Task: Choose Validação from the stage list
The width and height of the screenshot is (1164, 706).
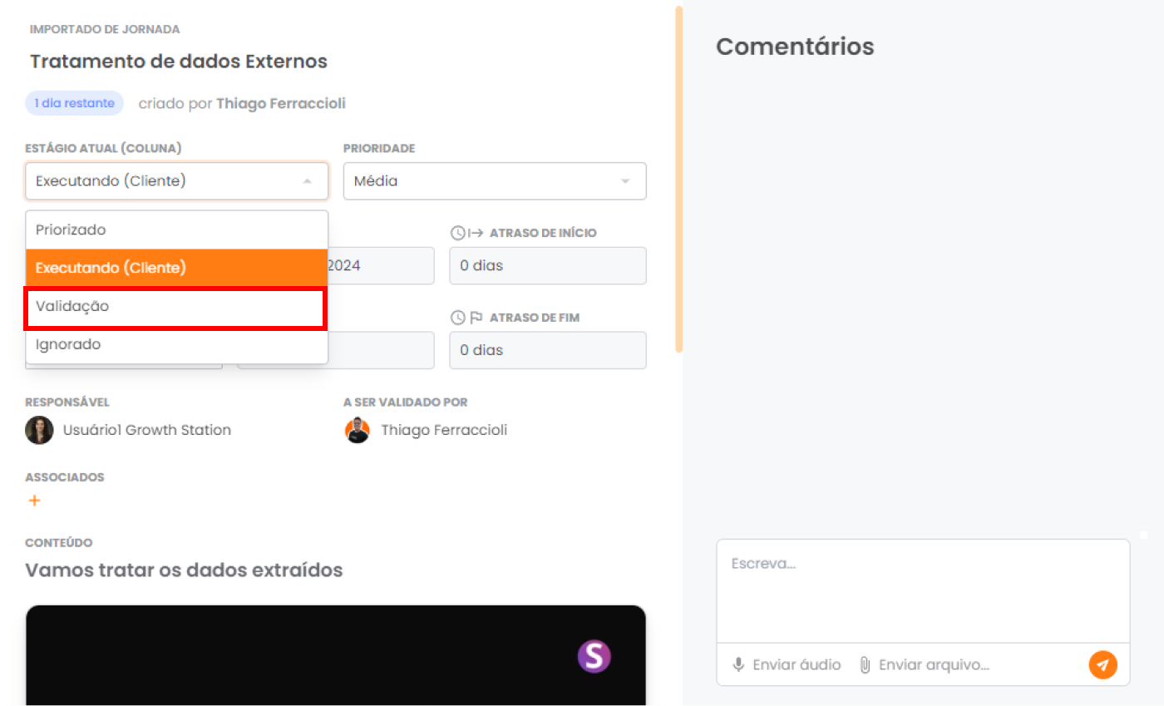Action: pos(176,306)
